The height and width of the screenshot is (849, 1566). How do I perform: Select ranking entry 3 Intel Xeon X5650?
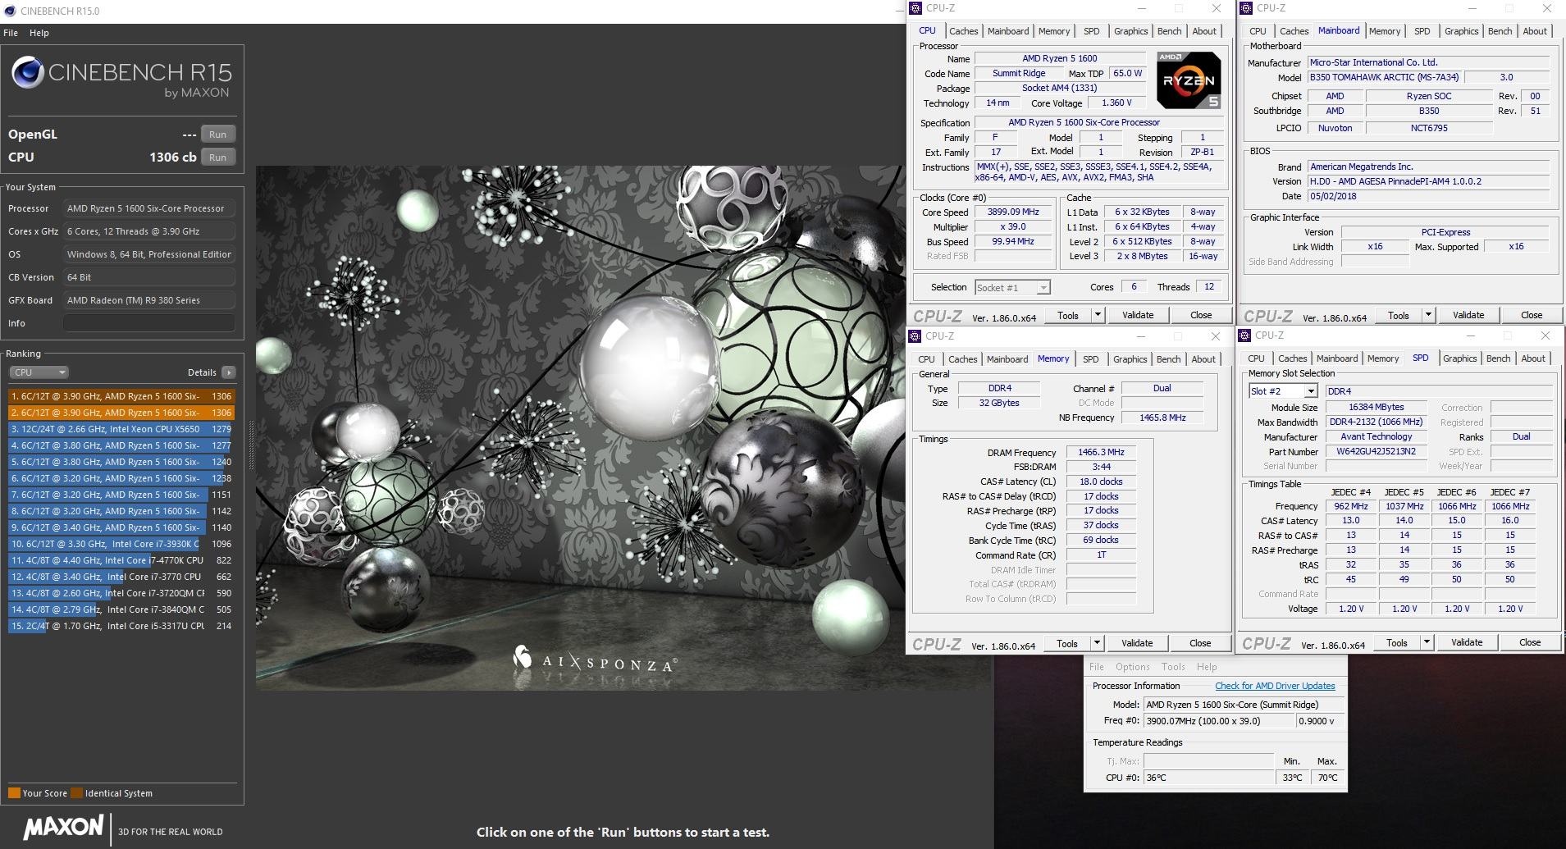121,429
